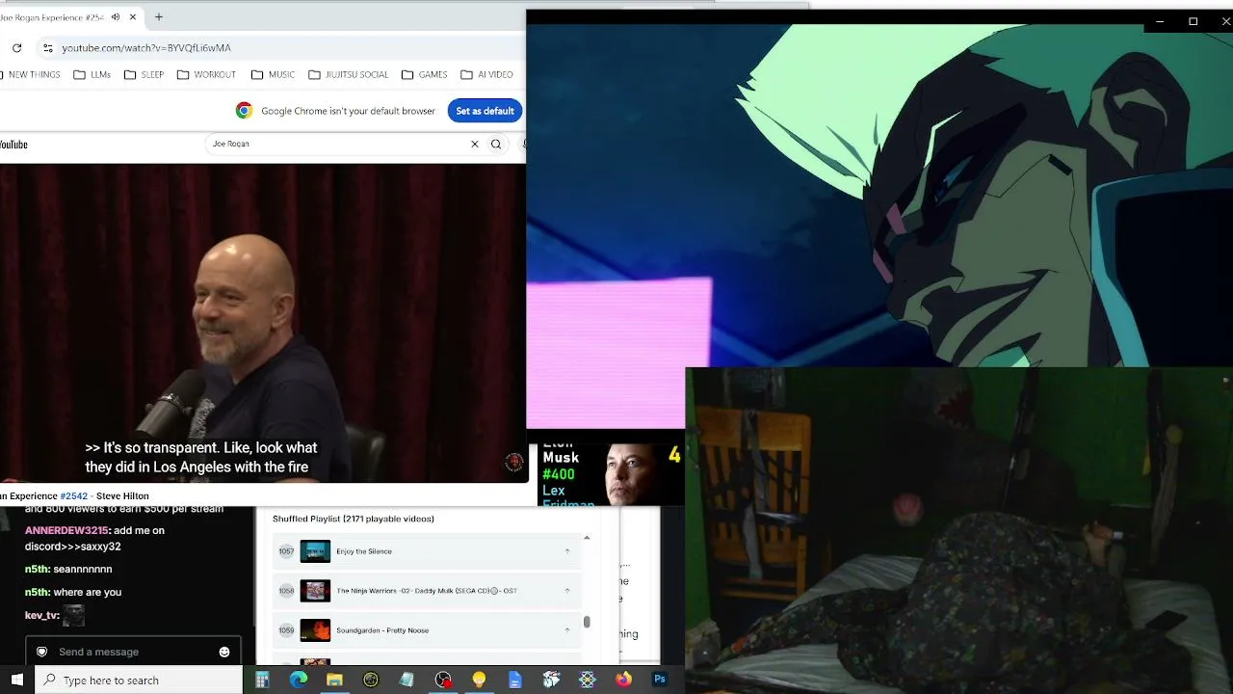Open OBS Studio from the taskbar

(x=443, y=680)
